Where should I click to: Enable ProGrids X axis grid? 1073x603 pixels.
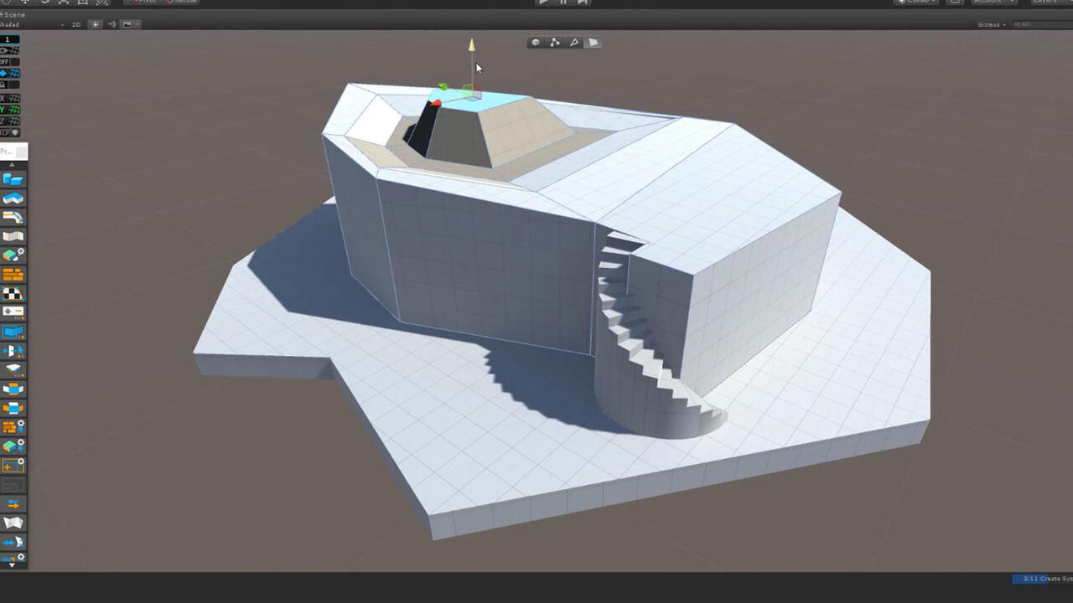pos(10,98)
